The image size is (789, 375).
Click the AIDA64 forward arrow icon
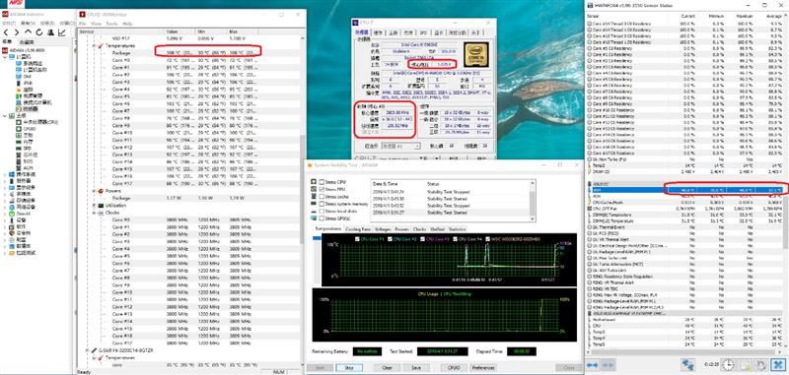pyautogui.click(x=16, y=32)
